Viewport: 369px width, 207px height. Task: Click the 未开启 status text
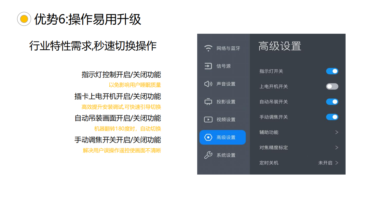click(325, 163)
